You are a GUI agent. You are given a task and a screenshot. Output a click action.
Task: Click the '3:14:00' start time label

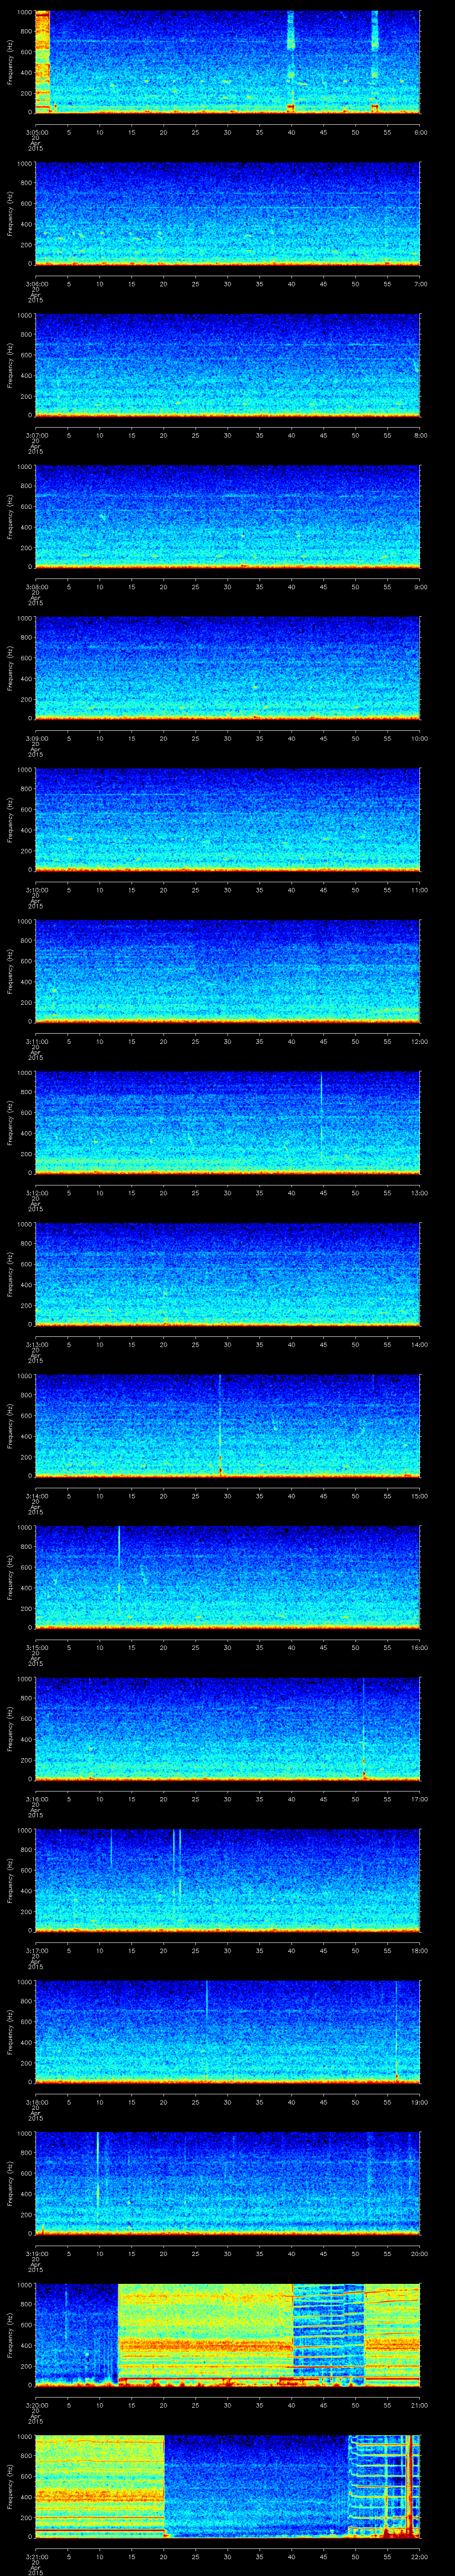(35, 1496)
